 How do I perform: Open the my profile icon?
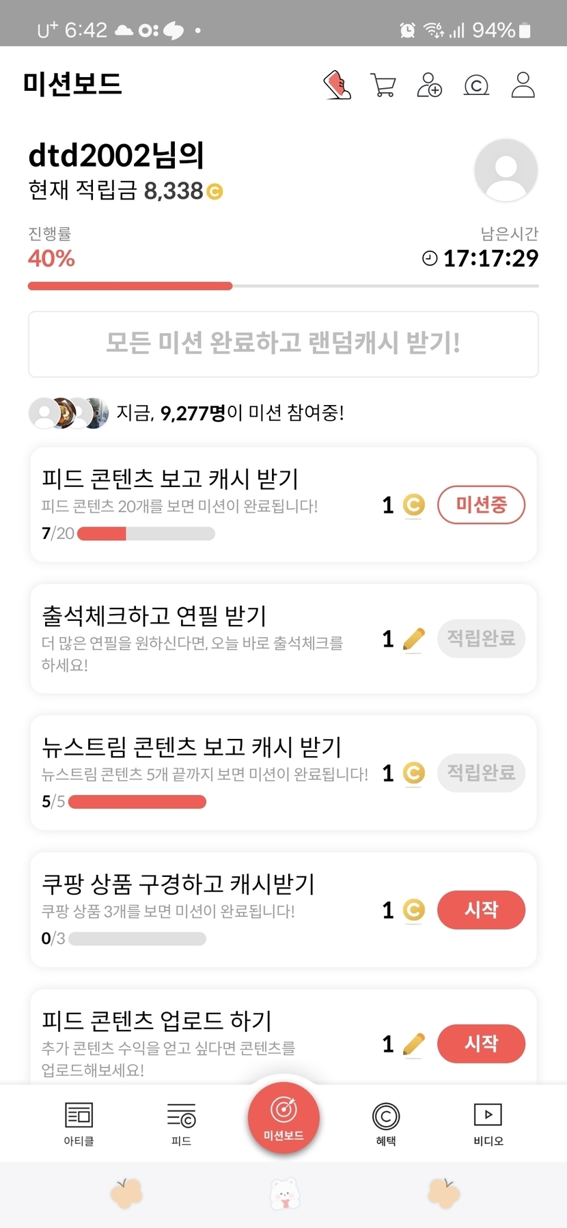[x=523, y=85]
